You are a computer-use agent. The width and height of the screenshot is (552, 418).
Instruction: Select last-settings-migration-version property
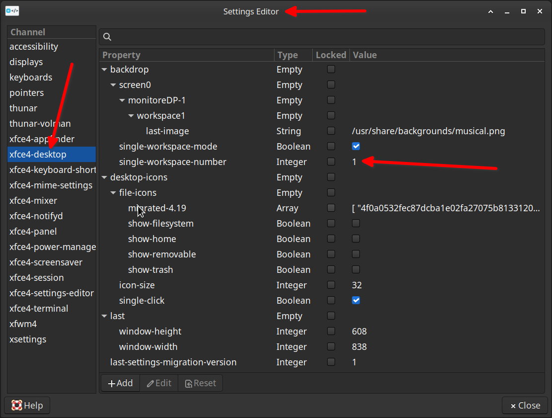[322, 362]
